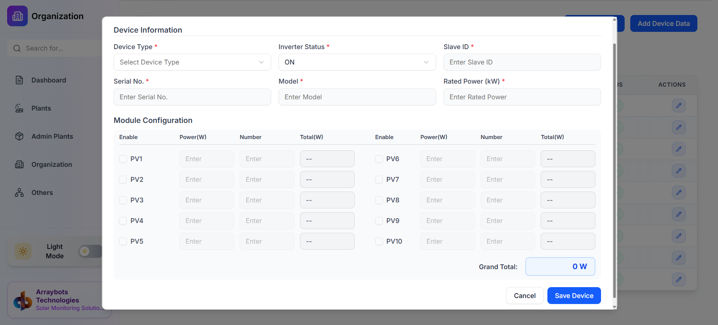Click the Others network icon
Screen dimensions: 718x325
point(19,193)
